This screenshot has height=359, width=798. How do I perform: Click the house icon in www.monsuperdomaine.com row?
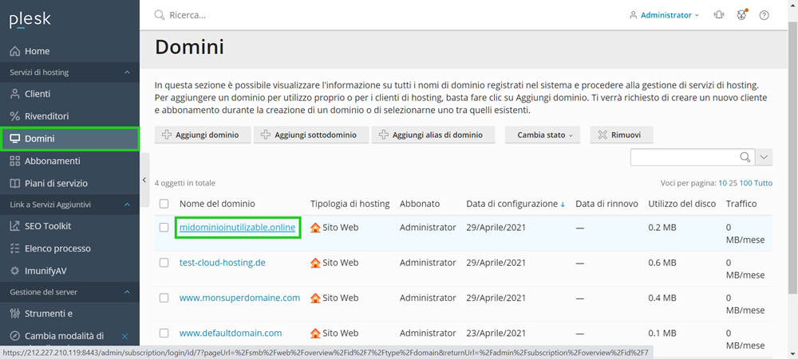[315, 298]
